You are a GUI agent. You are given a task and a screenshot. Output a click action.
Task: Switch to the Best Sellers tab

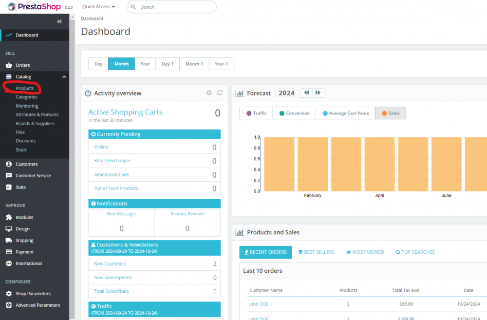click(x=317, y=252)
